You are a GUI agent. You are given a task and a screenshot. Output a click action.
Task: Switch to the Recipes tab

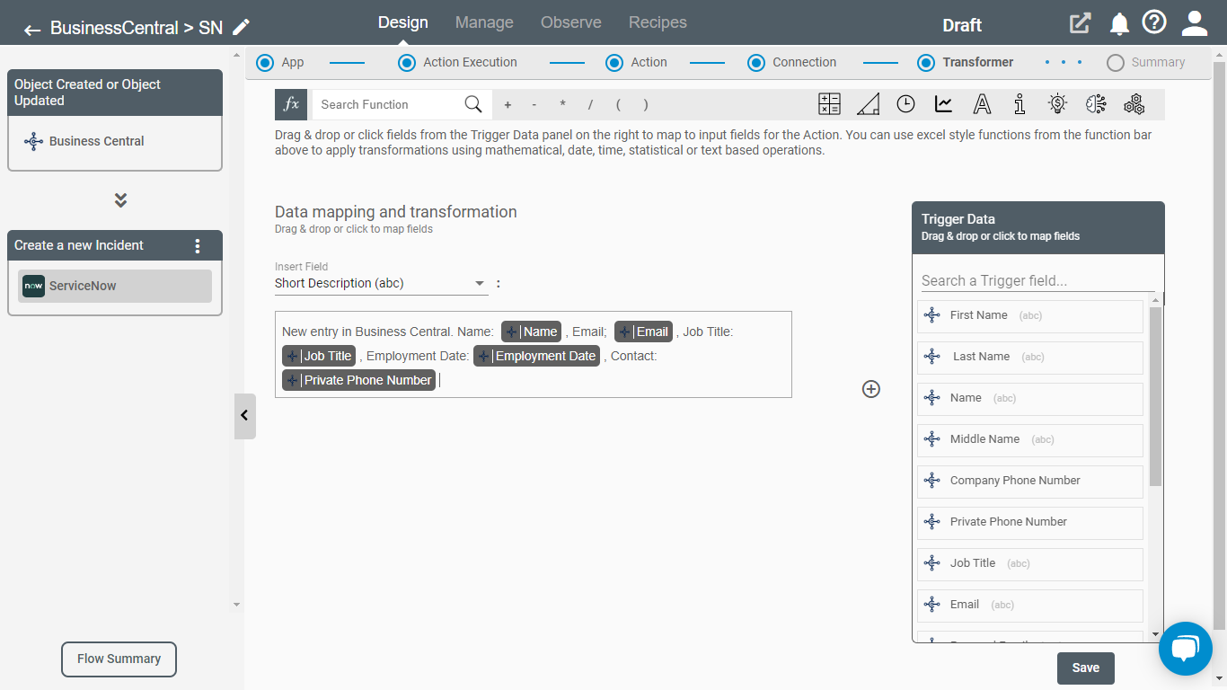(658, 22)
